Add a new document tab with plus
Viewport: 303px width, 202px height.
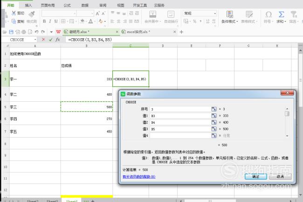pos(181,32)
